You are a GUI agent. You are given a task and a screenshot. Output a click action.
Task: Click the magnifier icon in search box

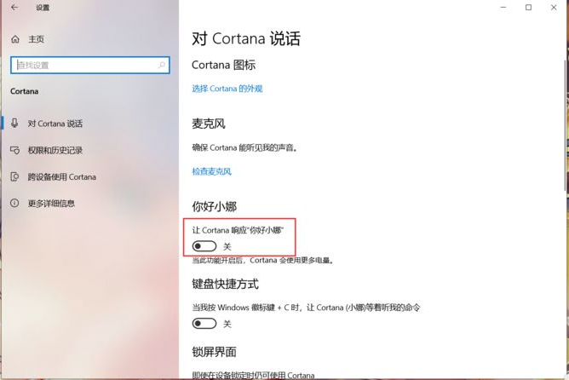[x=161, y=65]
